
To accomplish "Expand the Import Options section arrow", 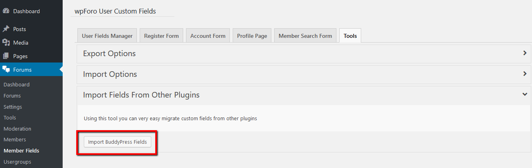I will [x=525, y=74].
